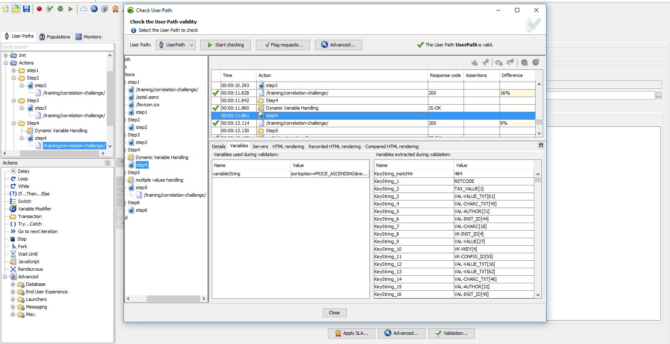Click the Close button in the dialog
Viewport: 670px width, 344px height.
tap(334, 313)
